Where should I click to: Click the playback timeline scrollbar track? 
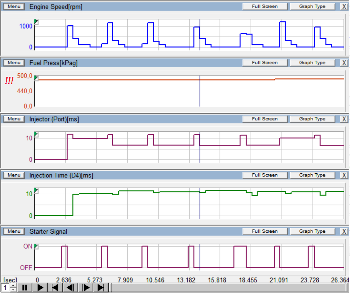point(229,288)
